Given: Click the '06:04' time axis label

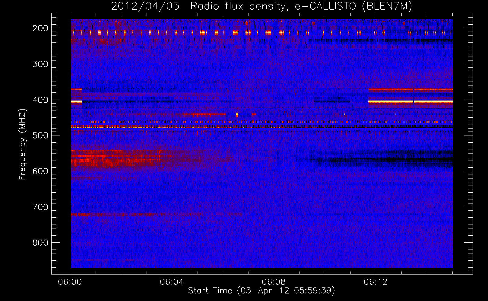Looking at the screenshot, I should coord(172,282).
